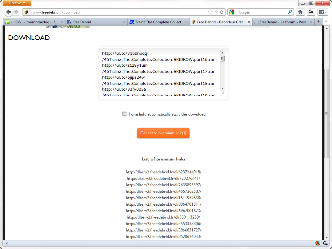
Task: Open premium link ending 4657362587
Action: (163, 192)
